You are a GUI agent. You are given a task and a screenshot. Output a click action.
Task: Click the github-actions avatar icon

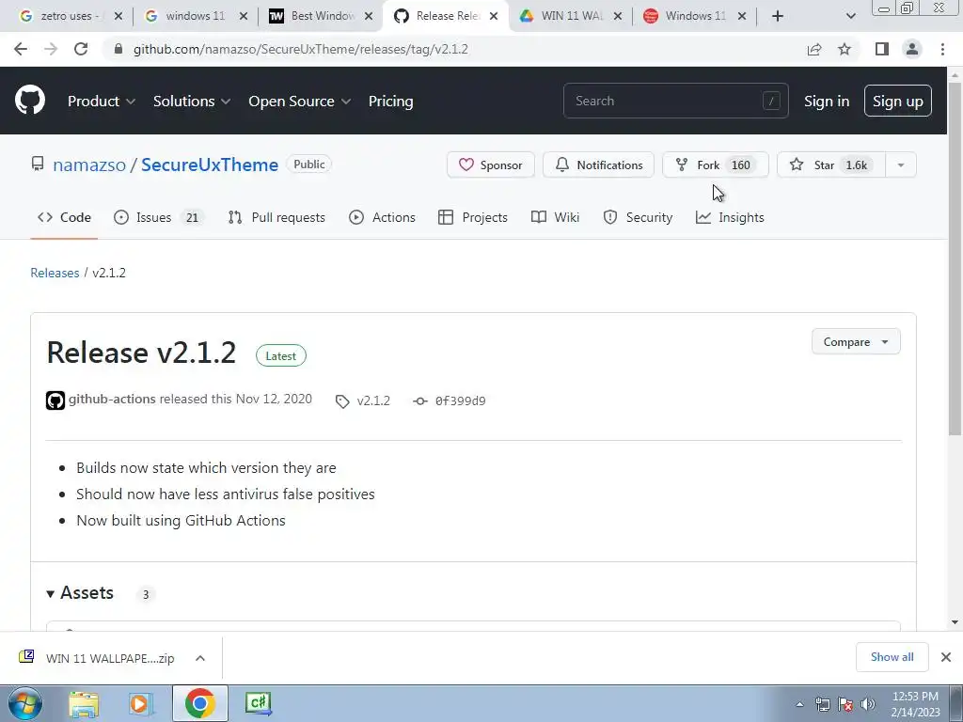(x=55, y=400)
